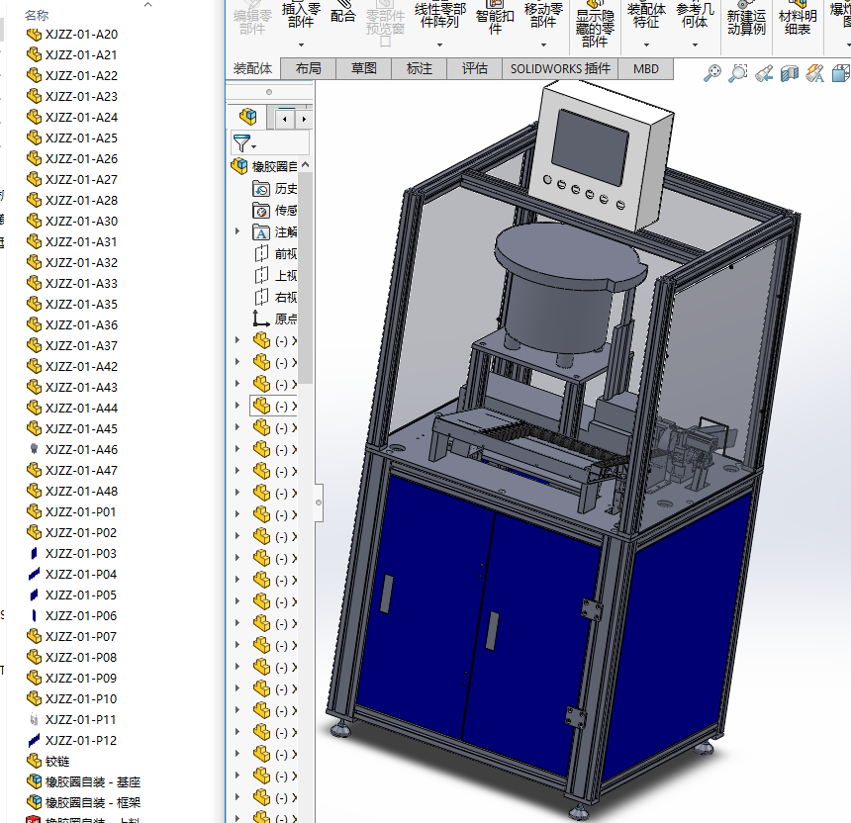Click the FeatureManager filter funnel icon
Image resolution: width=851 pixels, height=823 pixels.
pyautogui.click(x=241, y=142)
